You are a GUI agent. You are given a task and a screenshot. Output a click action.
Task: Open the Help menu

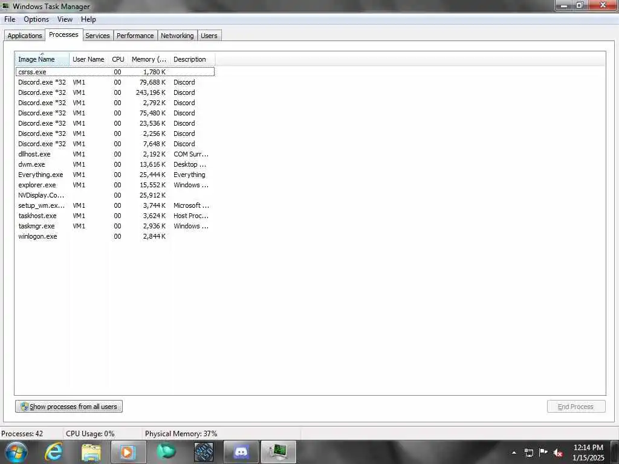(x=88, y=19)
